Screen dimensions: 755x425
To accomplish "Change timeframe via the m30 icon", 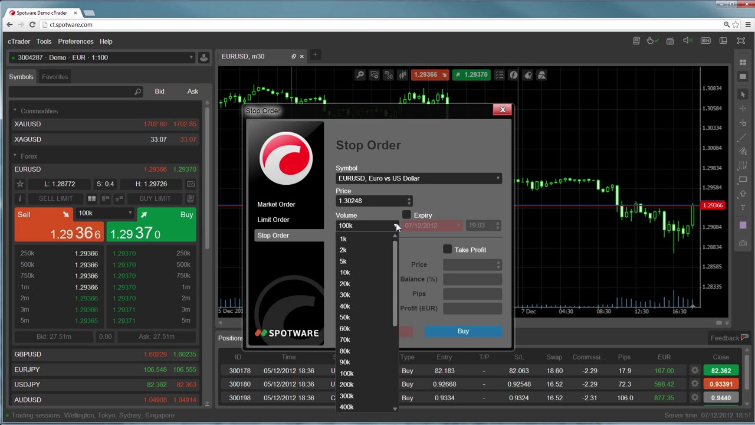I will [388, 75].
